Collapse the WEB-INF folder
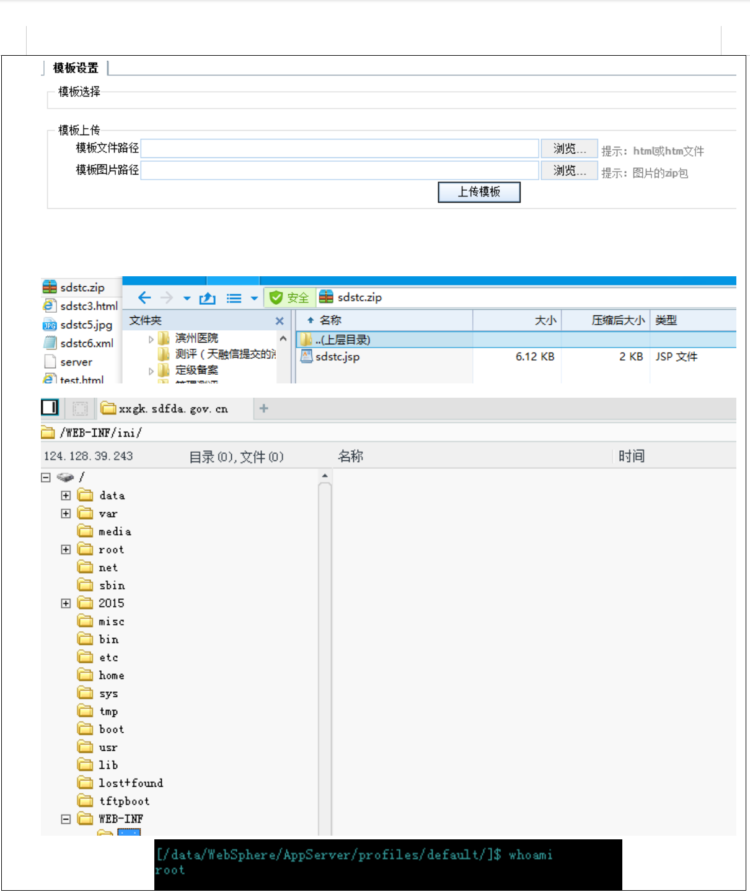Viewport: 750px width, 892px height. point(66,819)
